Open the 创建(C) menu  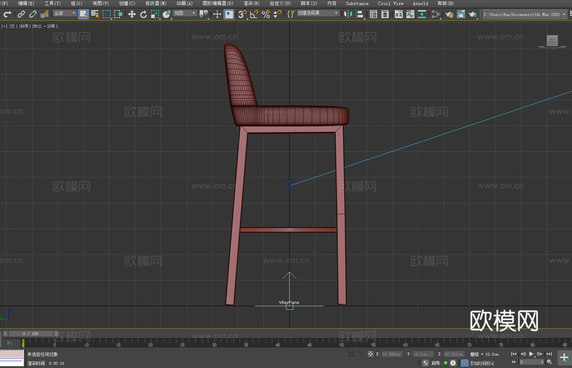pos(127,3)
